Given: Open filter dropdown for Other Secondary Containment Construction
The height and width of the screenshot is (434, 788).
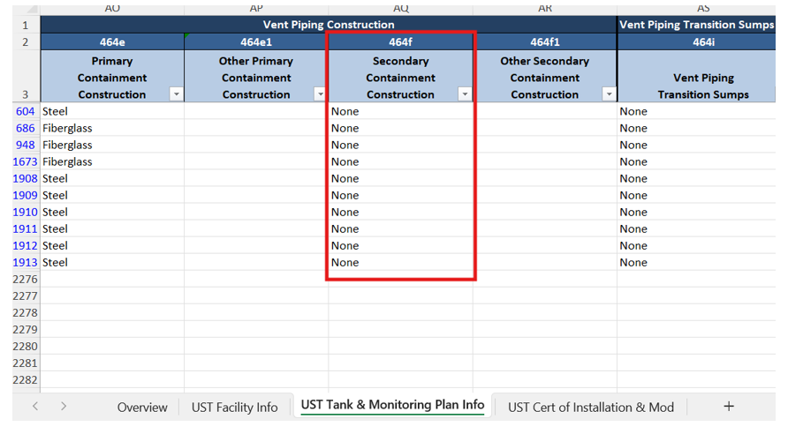Looking at the screenshot, I should 609,94.
